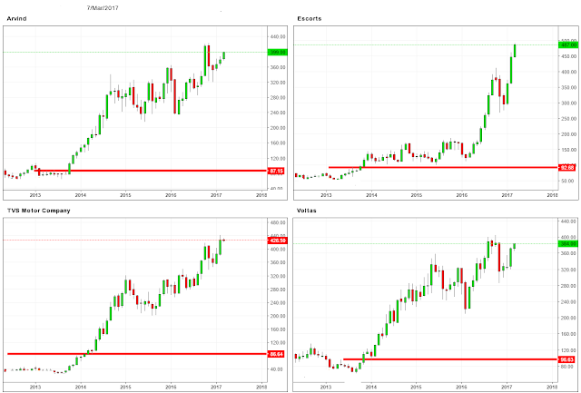Click the 2016 year label under TVS chart

(171, 387)
